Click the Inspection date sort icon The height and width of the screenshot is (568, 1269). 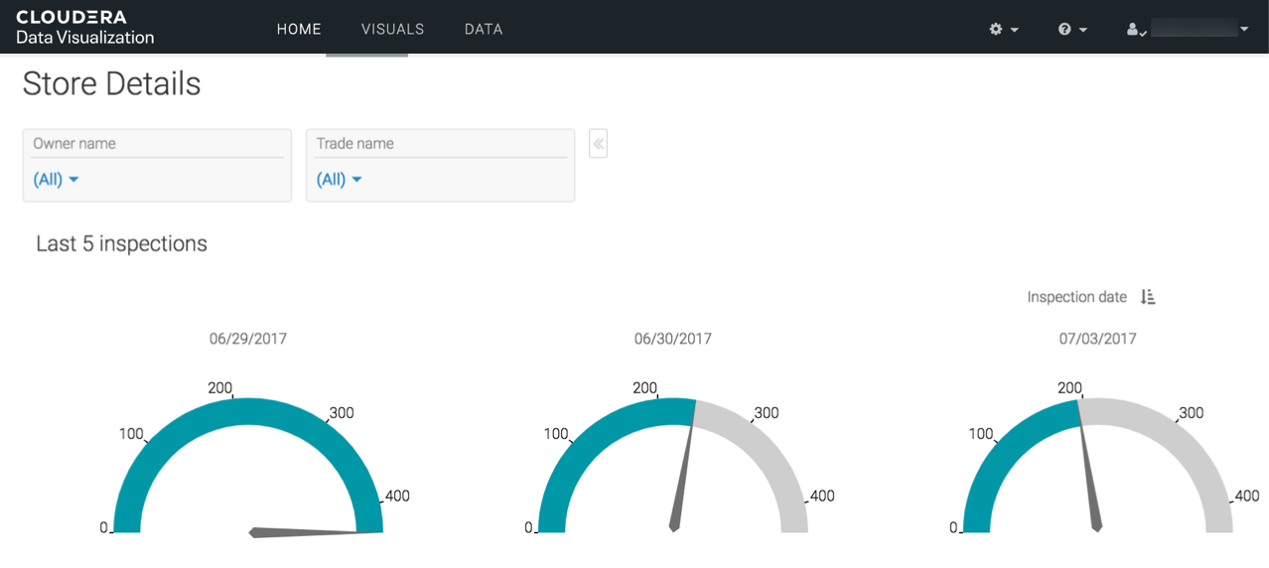(1148, 297)
